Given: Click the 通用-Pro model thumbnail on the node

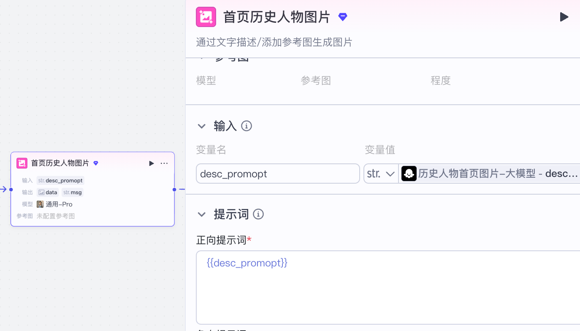Looking at the screenshot, I should [x=40, y=204].
